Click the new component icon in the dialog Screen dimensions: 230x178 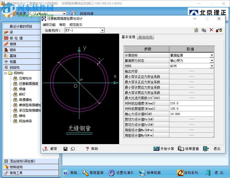coord(196,30)
